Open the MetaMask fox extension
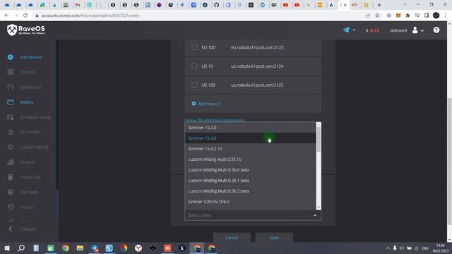452x254 pixels. (398, 16)
